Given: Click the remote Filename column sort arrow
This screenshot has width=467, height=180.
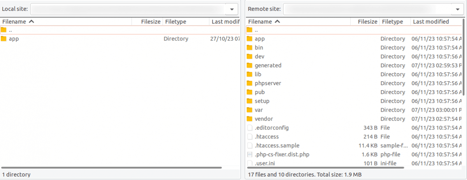Looking at the screenshot, I should [277, 22].
